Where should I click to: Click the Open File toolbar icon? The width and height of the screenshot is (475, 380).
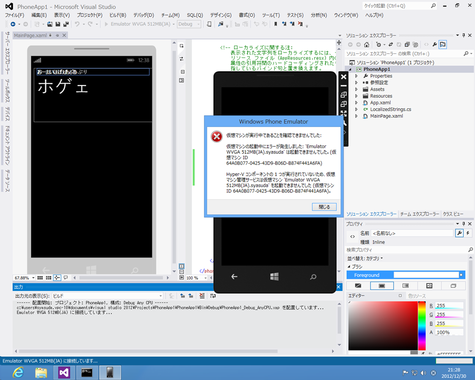pyautogui.click(x=49, y=24)
